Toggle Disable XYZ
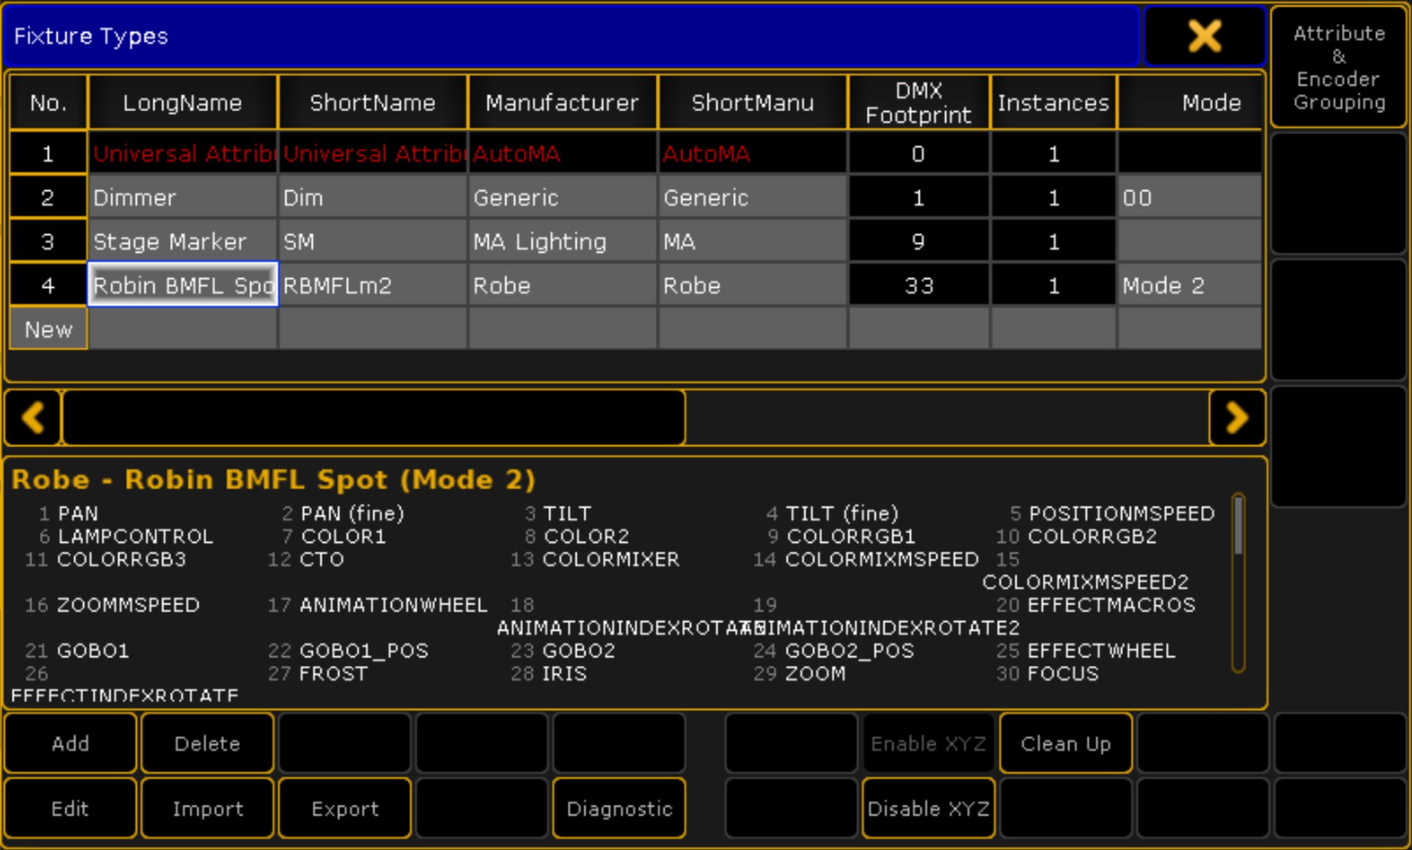This screenshot has width=1412, height=850. pyautogui.click(x=928, y=808)
